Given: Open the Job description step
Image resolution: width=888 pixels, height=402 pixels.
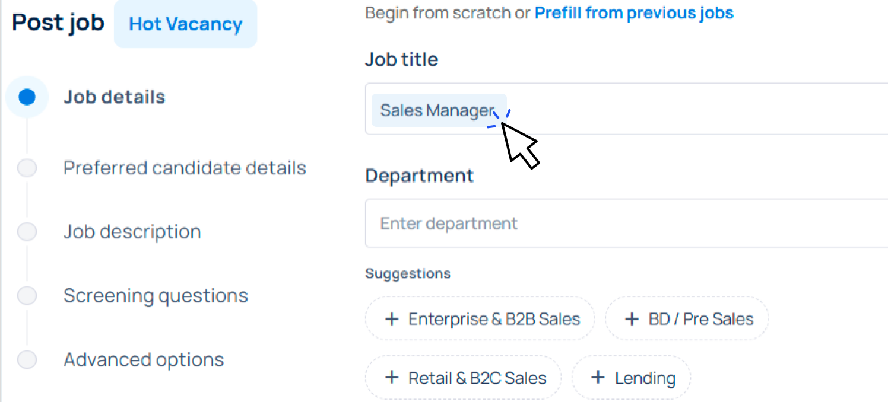Looking at the screenshot, I should (132, 232).
